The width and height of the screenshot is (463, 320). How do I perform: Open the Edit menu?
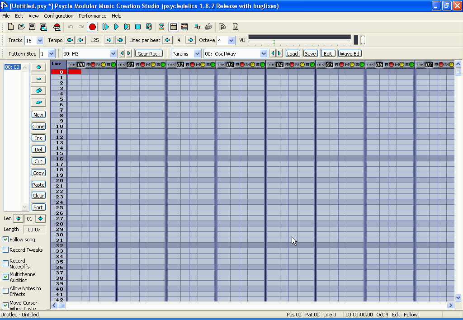pyautogui.click(x=19, y=16)
